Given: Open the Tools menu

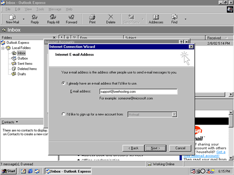Looking at the screenshot, I should (x=40, y=9).
